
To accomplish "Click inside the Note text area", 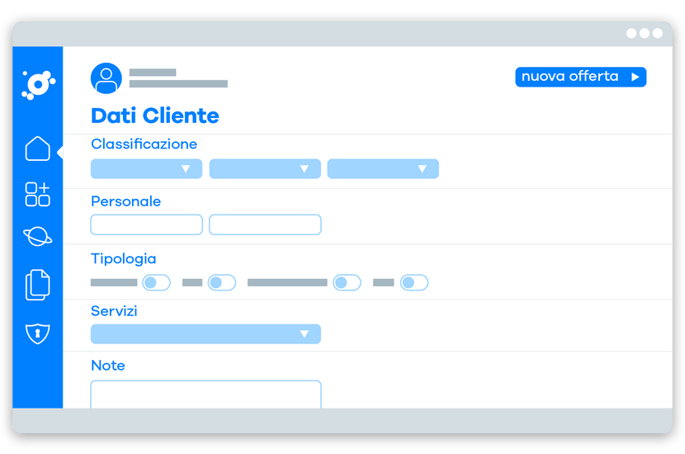I will pyautogui.click(x=205, y=394).
